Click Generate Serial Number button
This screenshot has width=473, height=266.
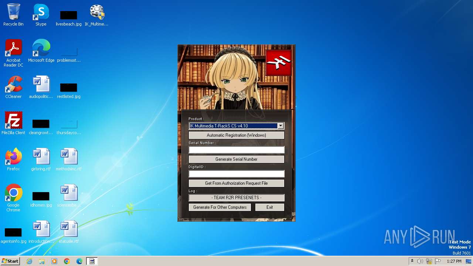click(x=236, y=159)
